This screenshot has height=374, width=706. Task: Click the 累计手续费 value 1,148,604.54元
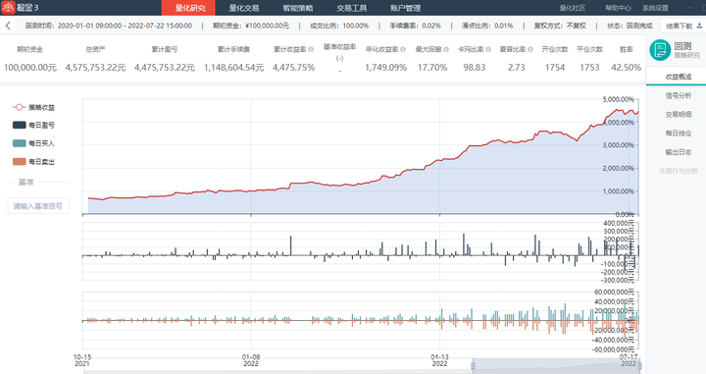point(233,68)
